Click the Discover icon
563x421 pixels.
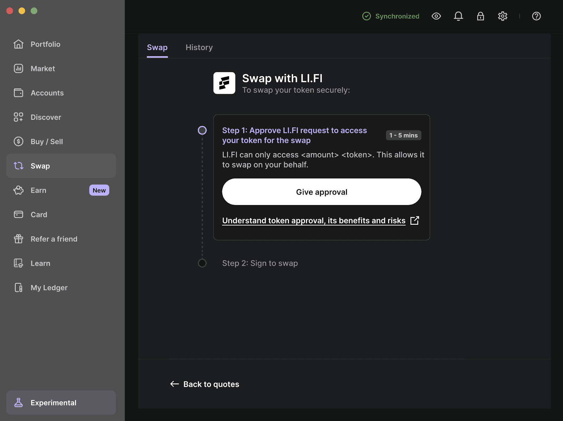pos(18,117)
